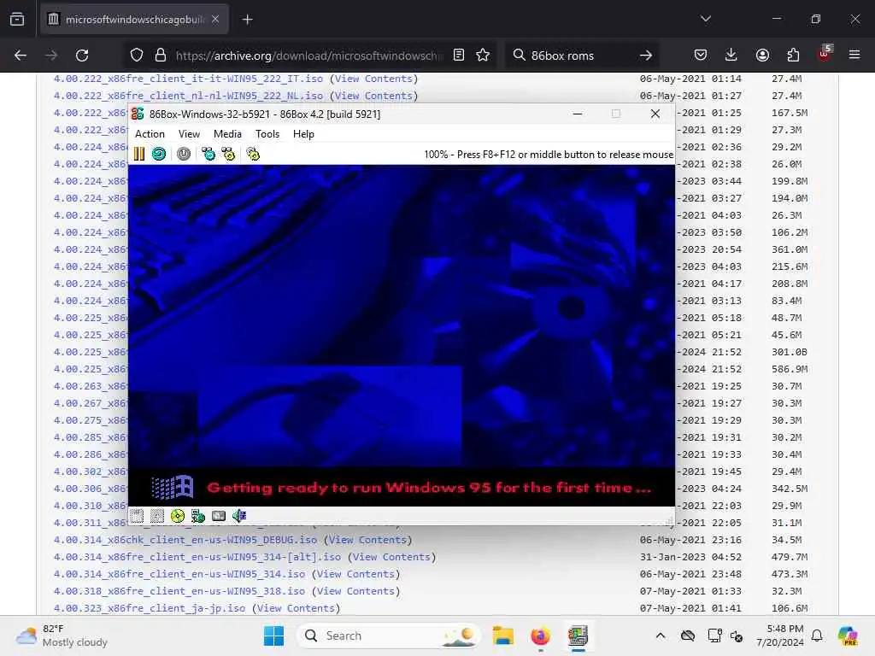
Task: Click the uBlock Origin extension icon
Action: 824,54
